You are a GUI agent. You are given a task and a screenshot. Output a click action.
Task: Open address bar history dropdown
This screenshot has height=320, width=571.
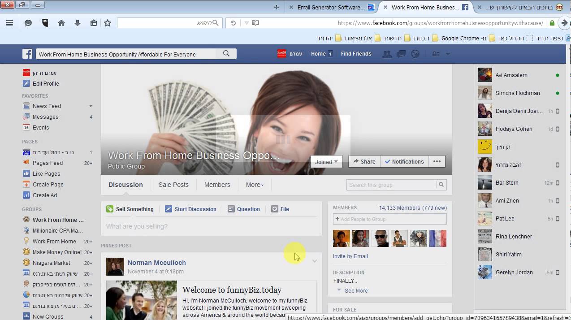(x=246, y=23)
